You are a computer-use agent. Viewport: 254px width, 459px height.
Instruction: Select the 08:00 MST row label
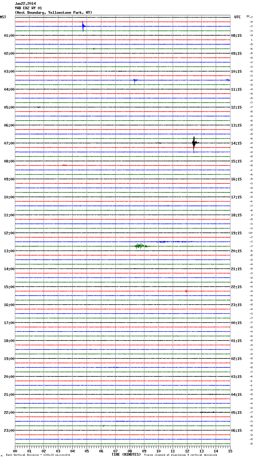pos(9,161)
